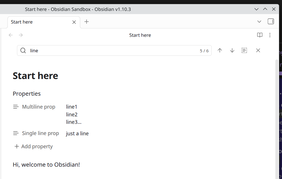Navigate back with the left arrow

point(11,35)
